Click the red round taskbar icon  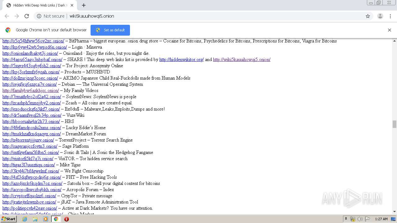click(66, 219)
